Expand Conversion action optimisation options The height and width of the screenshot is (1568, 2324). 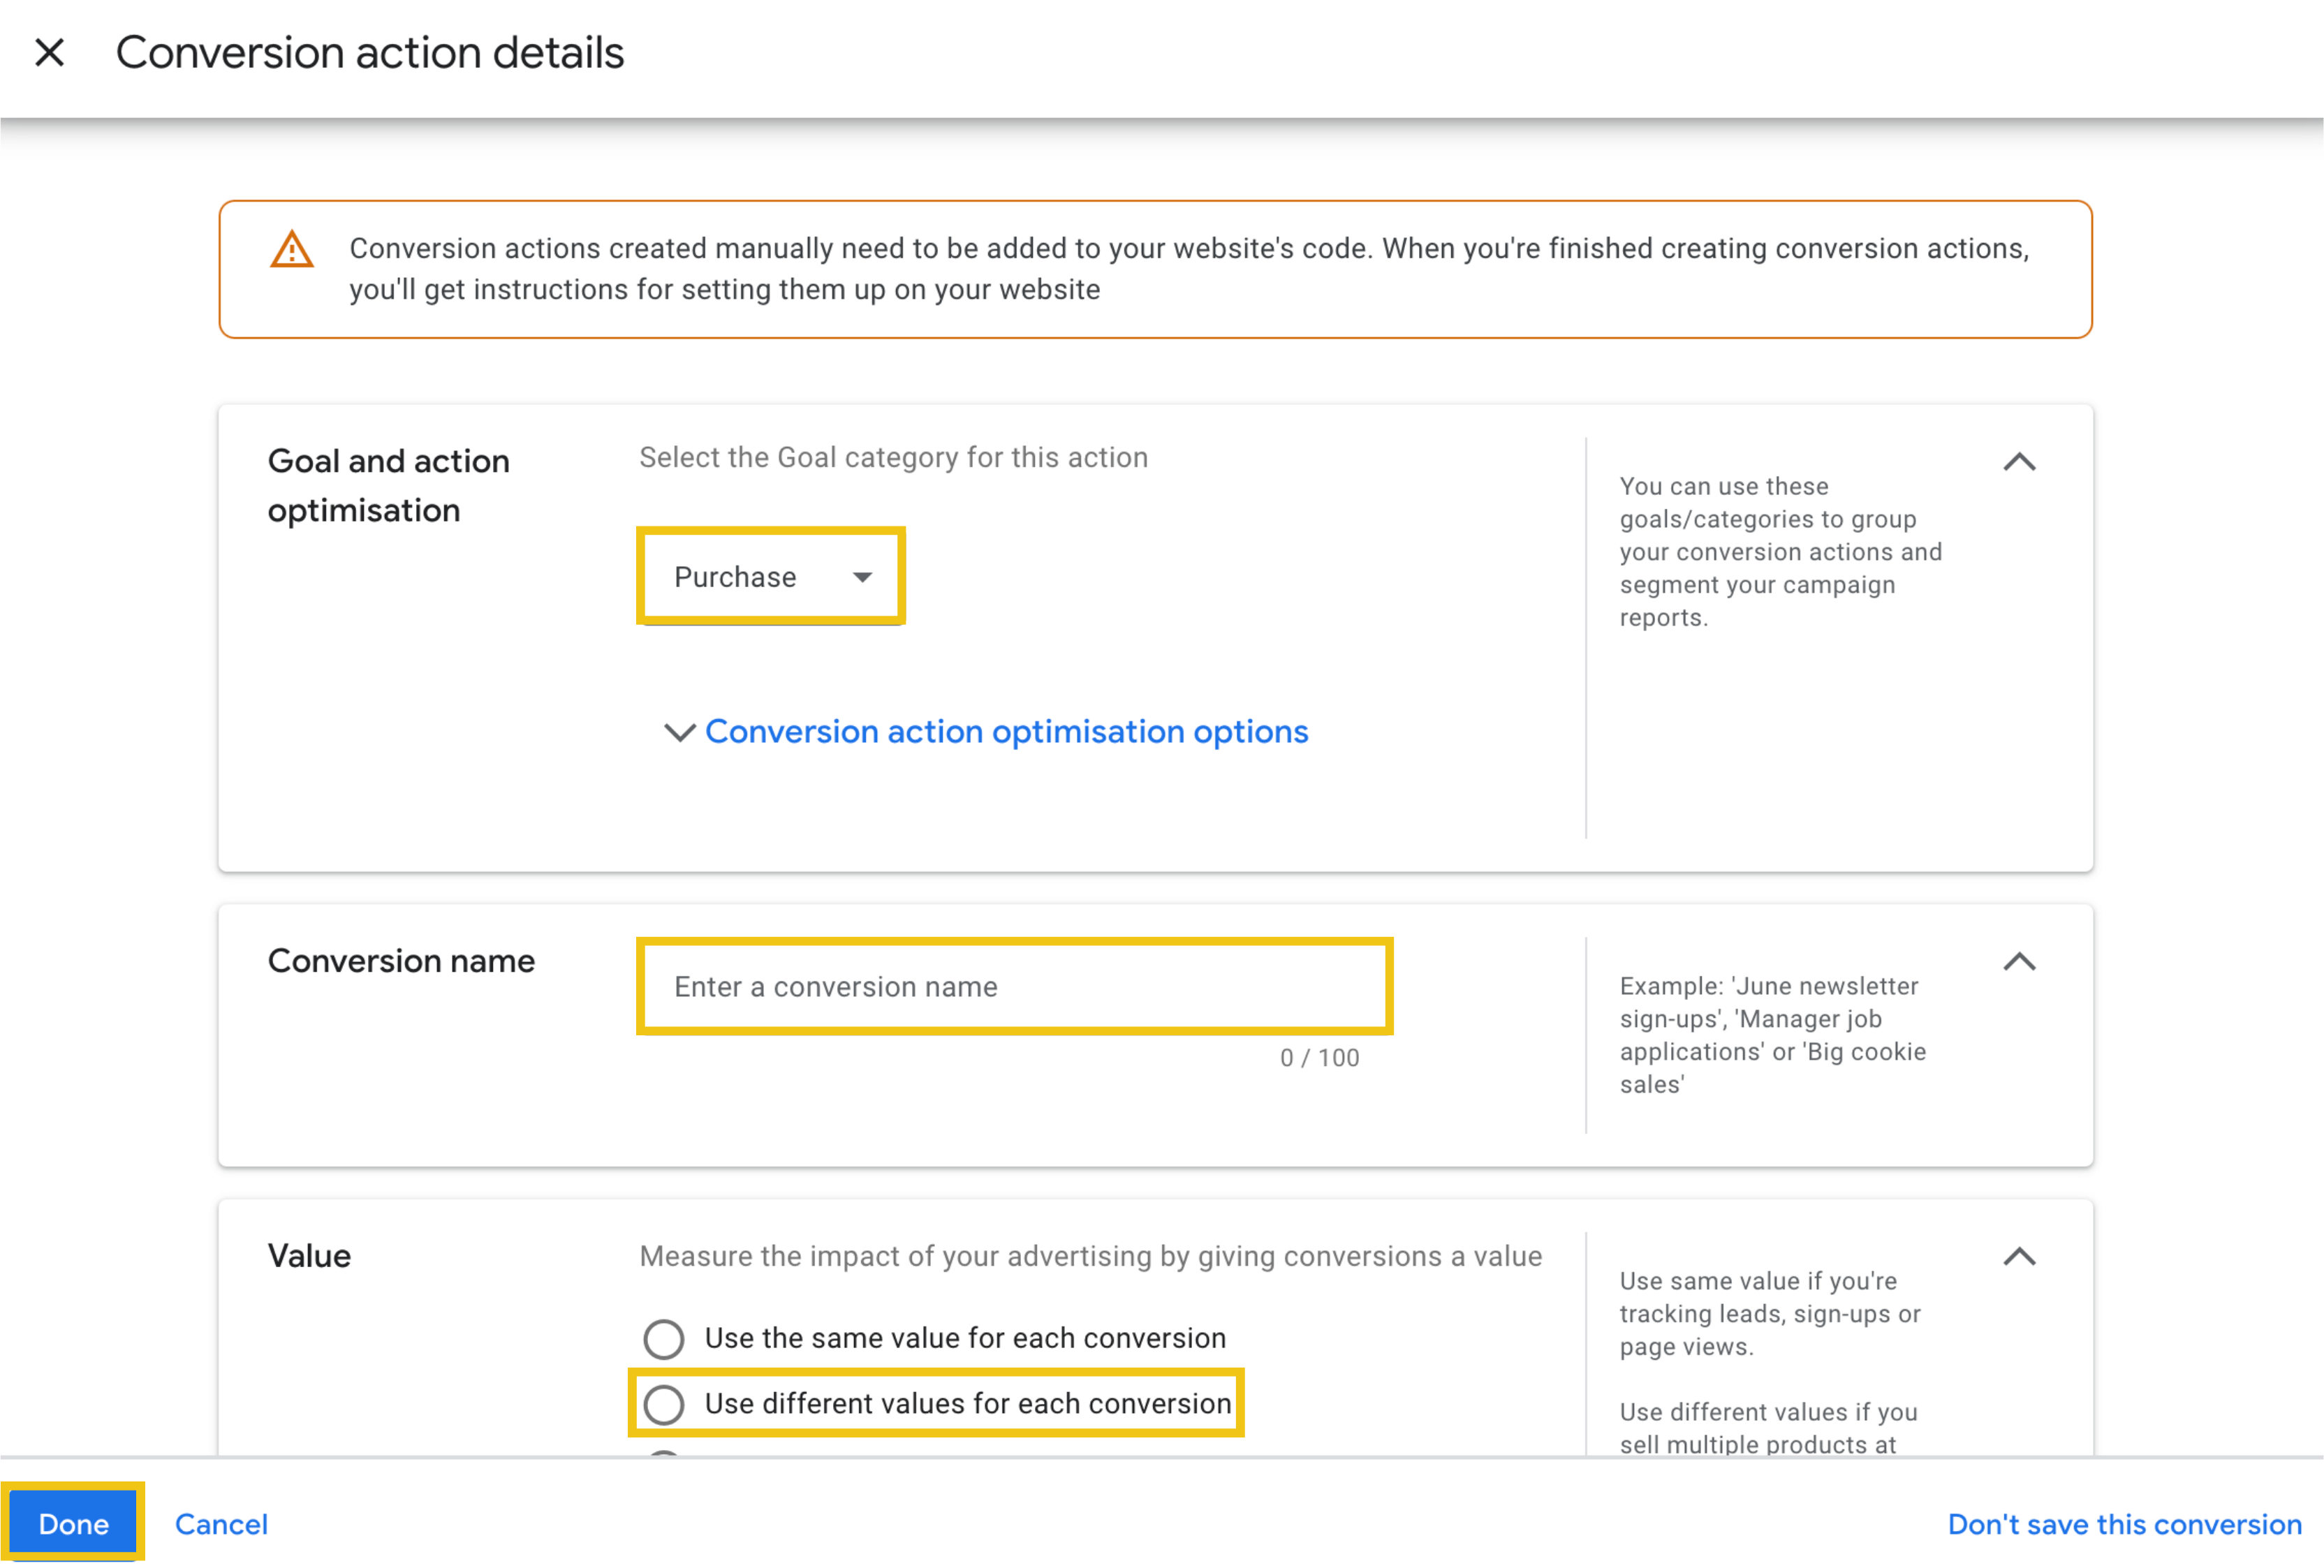[x=986, y=732]
